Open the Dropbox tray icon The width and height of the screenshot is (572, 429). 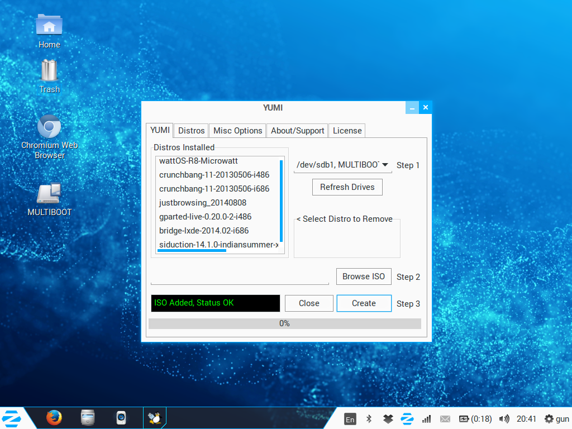[388, 419]
